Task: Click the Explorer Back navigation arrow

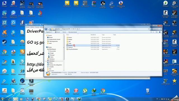Action: click(46, 29)
